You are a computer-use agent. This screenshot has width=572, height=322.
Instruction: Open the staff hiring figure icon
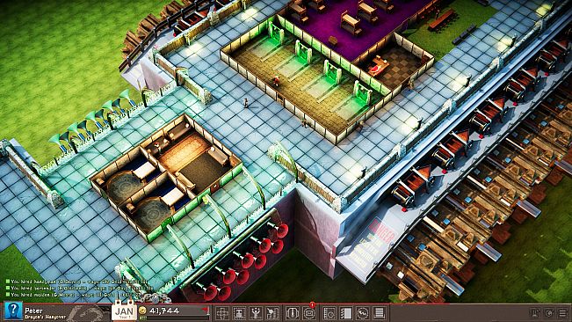(256, 313)
